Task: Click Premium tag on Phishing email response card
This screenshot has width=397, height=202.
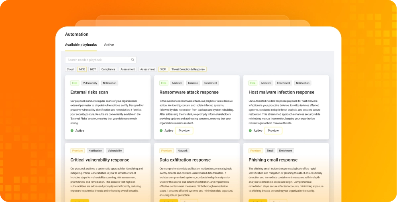Action: coord(256,151)
